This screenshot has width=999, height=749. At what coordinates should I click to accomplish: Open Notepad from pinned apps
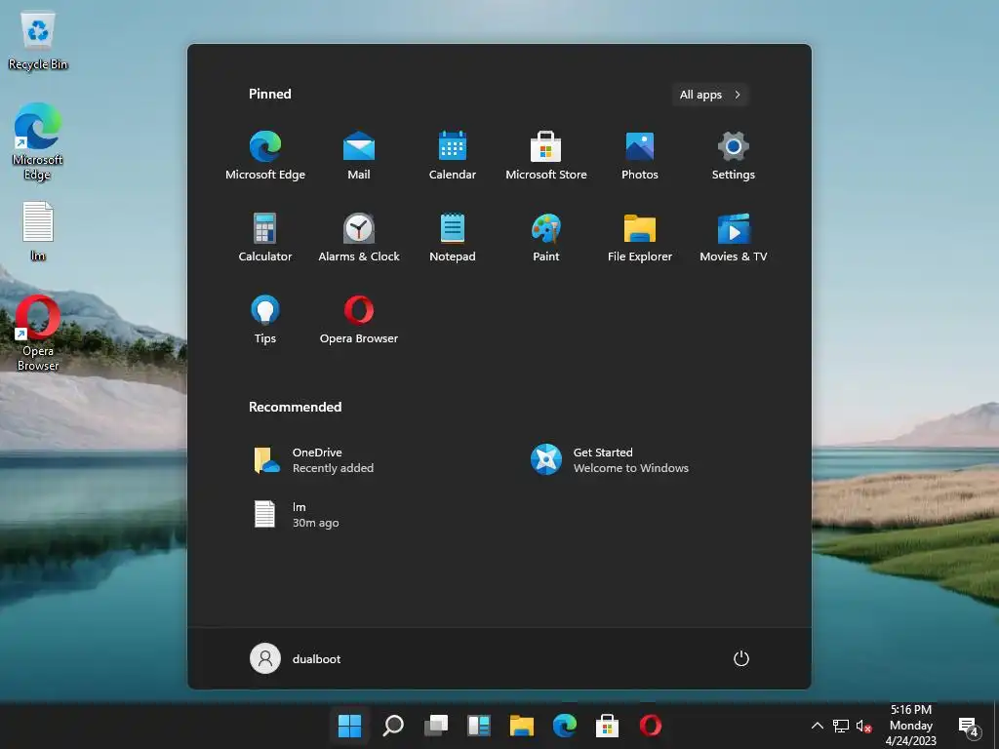[x=453, y=238]
